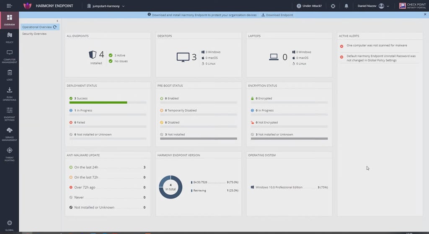Collapse the overview navigation panel

click(x=57, y=21)
